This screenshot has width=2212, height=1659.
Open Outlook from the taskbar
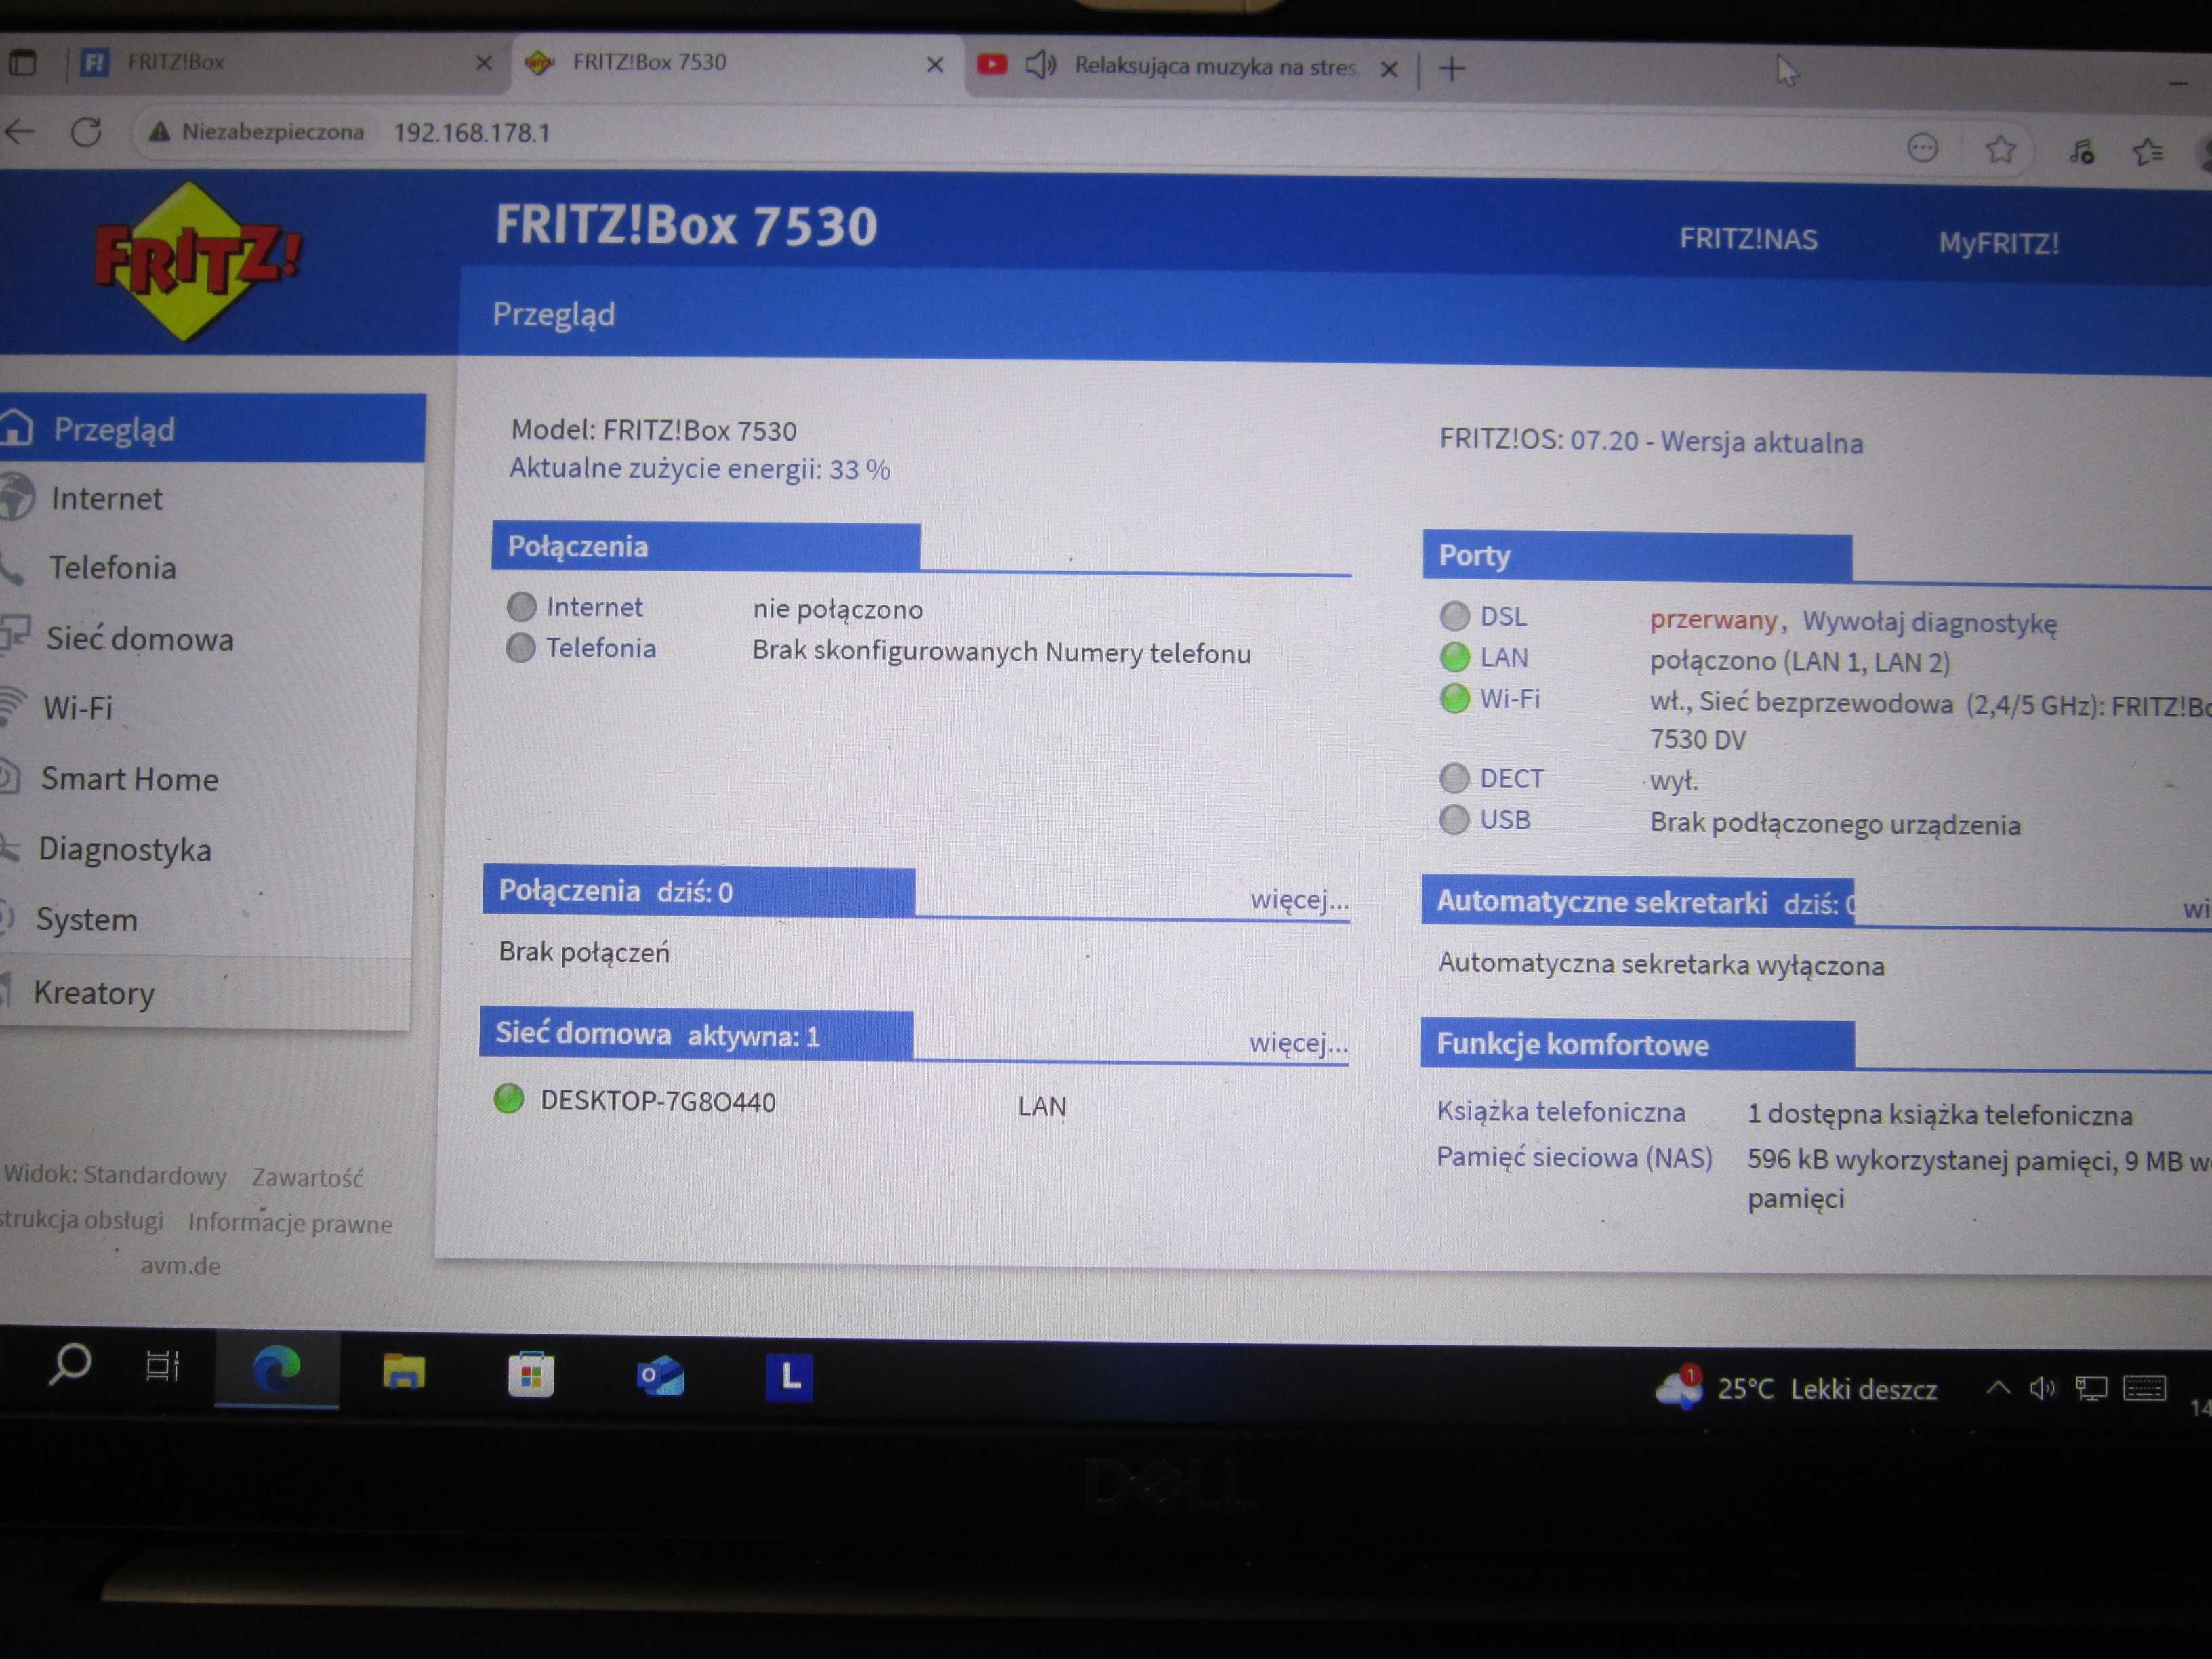[x=660, y=1376]
